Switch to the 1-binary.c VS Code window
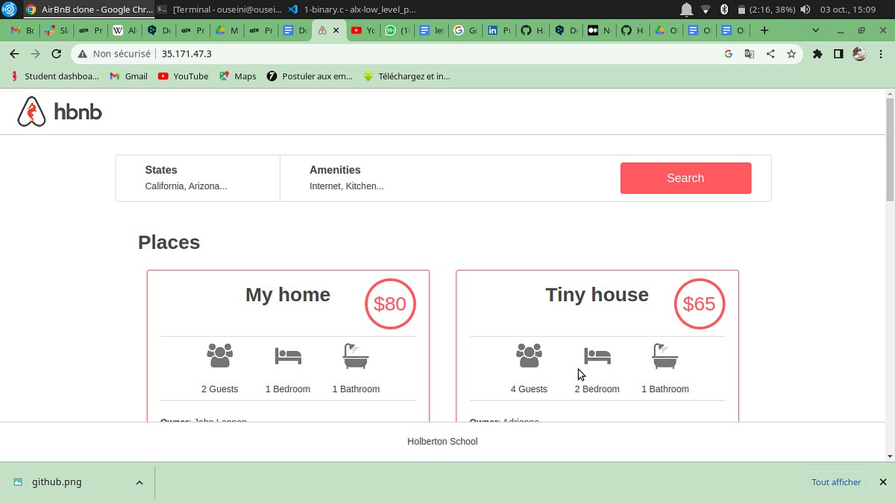This screenshot has width=895, height=503. pyautogui.click(x=351, y=10)
